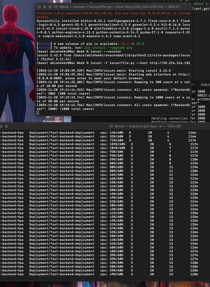Click the 'Ramping to 200 users' log line
Viewport: 210px width, 287px height.
click(113, 84)
